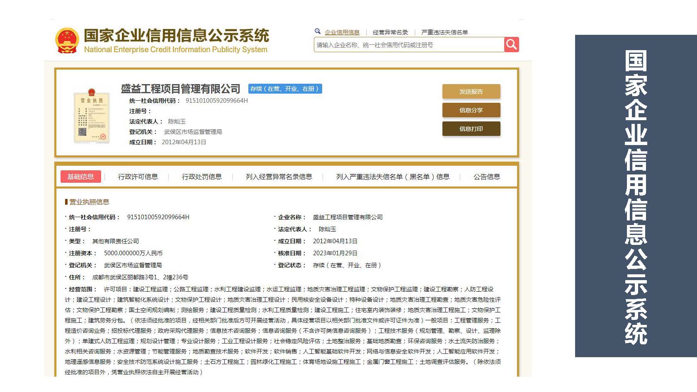Open the 行政处罚信息 tab
Viewport: 697px width, 392px height.
(202, 177)
